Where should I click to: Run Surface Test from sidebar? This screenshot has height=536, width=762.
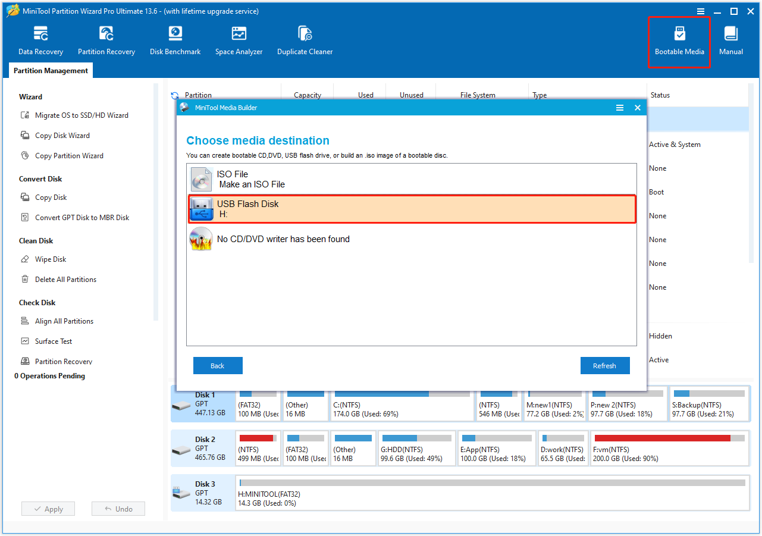[x=46, y=341]
